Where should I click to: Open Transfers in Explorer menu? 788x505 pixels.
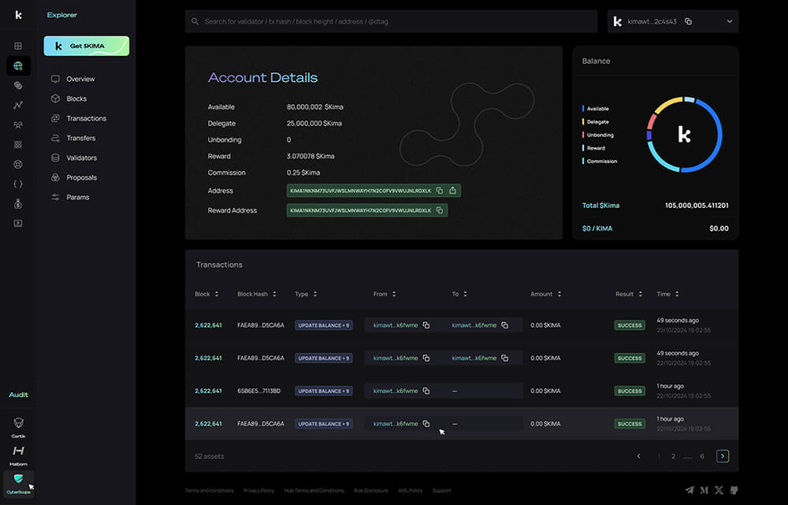pos(73,138)
